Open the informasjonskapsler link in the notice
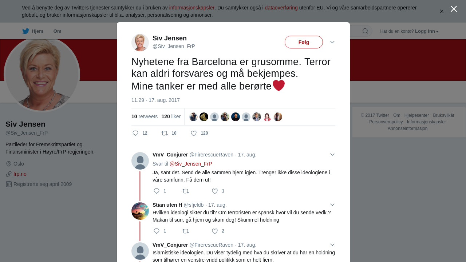Viewport: 466px width, 262px height. point(192,8)
